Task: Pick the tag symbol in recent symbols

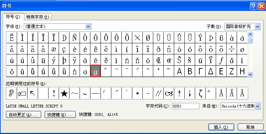Action: (22, 93)
